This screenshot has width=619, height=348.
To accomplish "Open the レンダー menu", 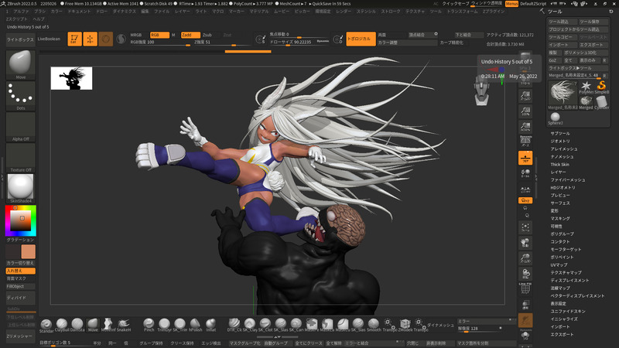I will click(344, 12).
